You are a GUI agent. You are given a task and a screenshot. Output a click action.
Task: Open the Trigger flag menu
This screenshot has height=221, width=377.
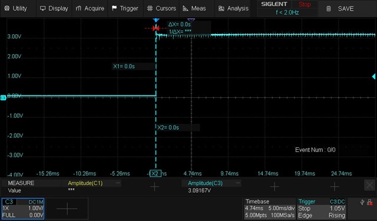coord(125,8)
